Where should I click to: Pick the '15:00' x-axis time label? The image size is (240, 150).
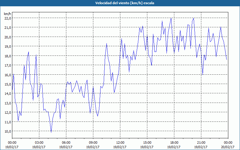(147, 143)
